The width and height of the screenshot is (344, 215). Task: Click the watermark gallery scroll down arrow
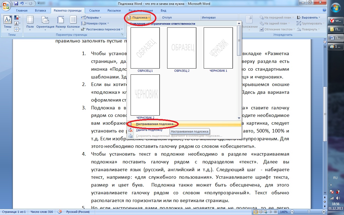tap(239, 118)
